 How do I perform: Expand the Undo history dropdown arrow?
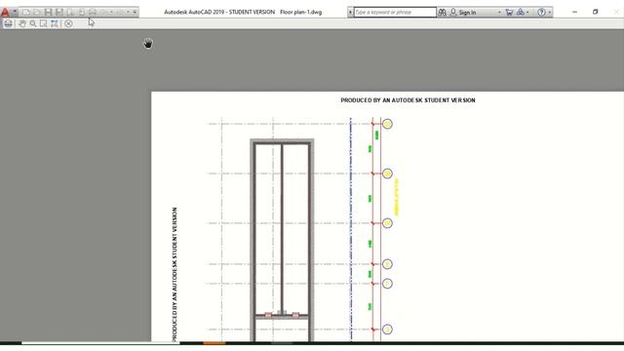tap(111, 13)
